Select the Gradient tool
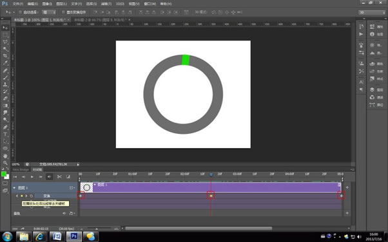This screenshot has height=242, width=388. click(x=5, y=106)
